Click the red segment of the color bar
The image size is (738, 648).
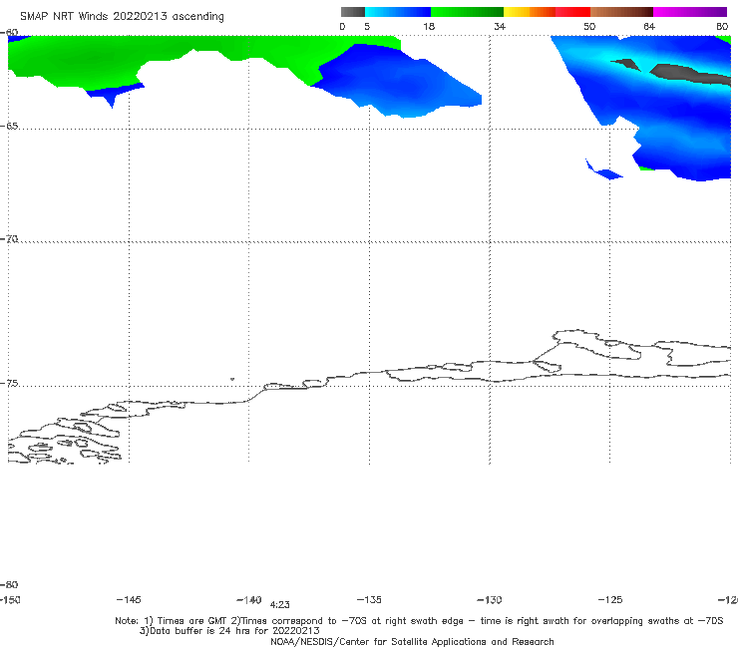coord(572,12)
